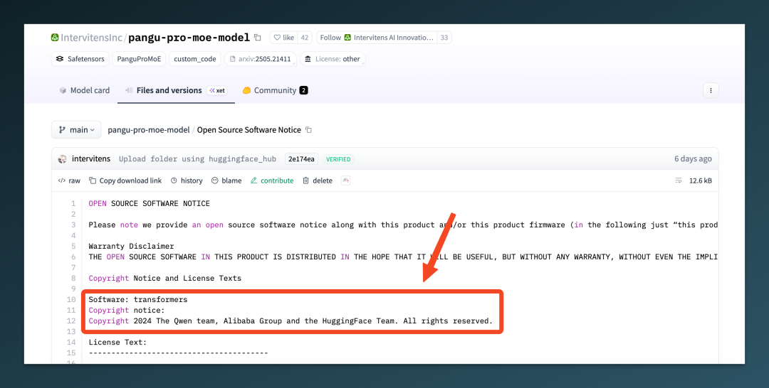Expand the main branch dropdown
Screen dimensions: 769x388
(76, 129)
